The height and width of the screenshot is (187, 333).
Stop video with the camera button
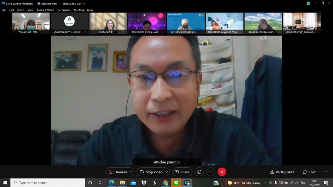(151, 172)
